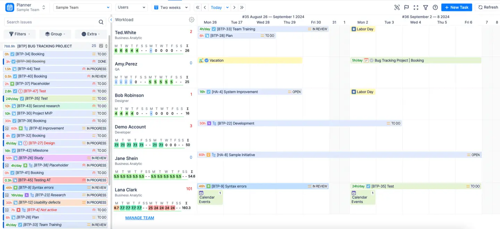Click the New Task button
The image size is (500, 229).
click(456, 7)
